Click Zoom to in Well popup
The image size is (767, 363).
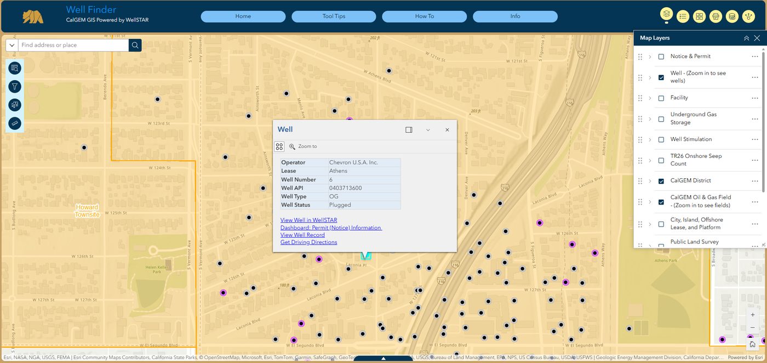coord(303,146)
